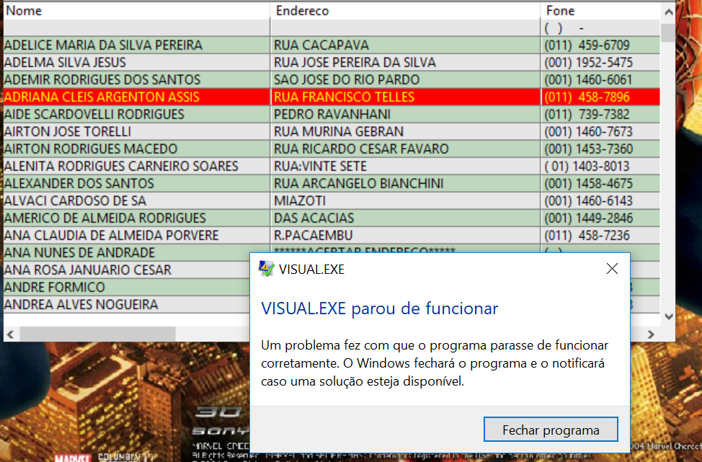Image resolution: width=702 pixels, height=462 pixels.
Task: Click address DAS ACACIAS
Action: (x=314, y=218)
